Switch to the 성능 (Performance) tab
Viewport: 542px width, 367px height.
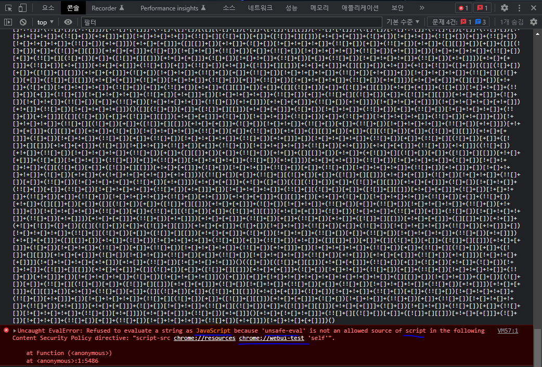pos(291,8)
